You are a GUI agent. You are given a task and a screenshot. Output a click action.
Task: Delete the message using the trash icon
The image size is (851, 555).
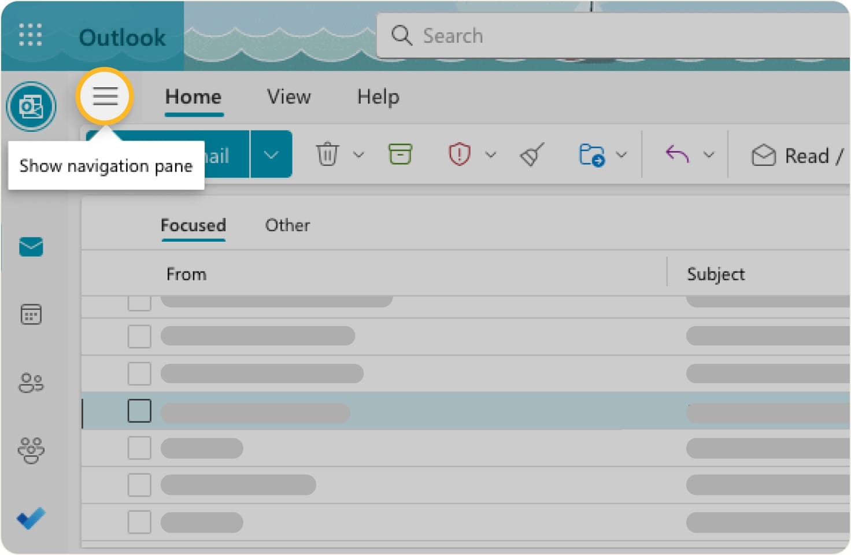click(x=328, y=154)
